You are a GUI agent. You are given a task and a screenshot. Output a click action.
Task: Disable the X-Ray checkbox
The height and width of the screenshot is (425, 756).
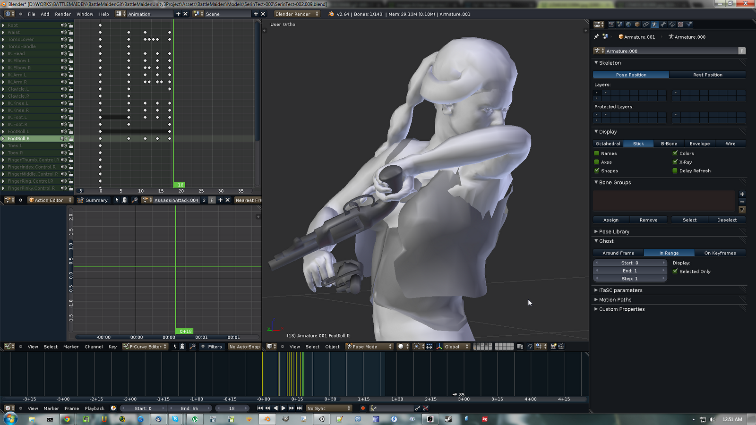[675, 162]
